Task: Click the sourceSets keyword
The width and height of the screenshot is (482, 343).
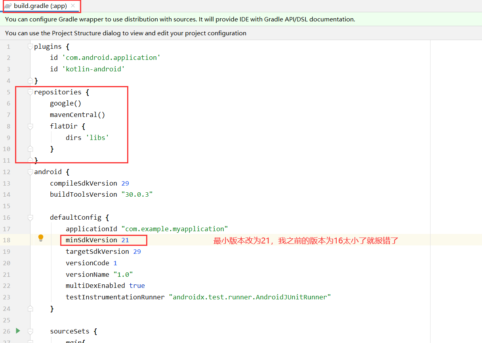Action: tap(70, 331)
